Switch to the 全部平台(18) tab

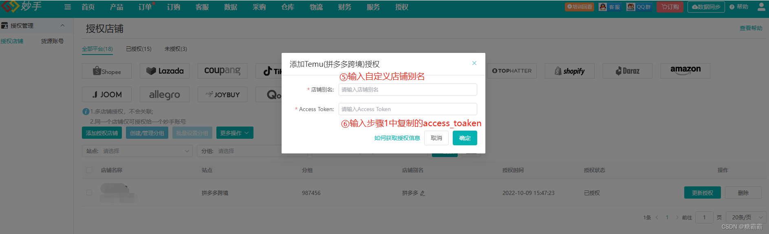point(97,49)
